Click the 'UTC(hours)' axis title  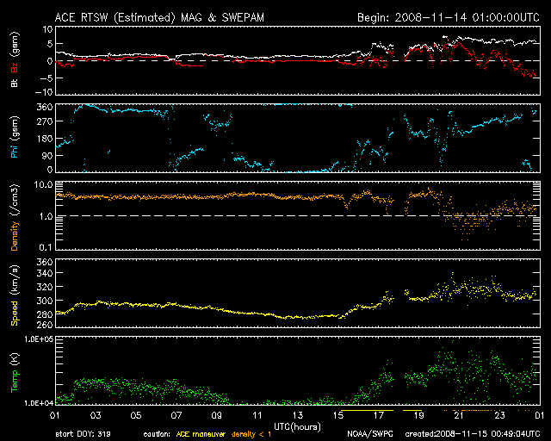[x=297, y=427]
